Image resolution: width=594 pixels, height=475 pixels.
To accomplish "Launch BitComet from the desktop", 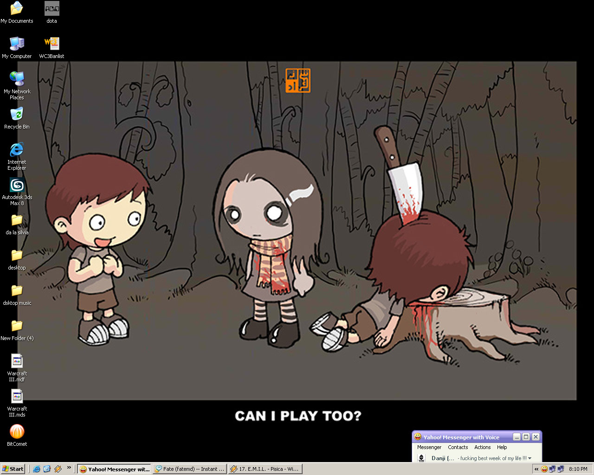I will (17, 436).
